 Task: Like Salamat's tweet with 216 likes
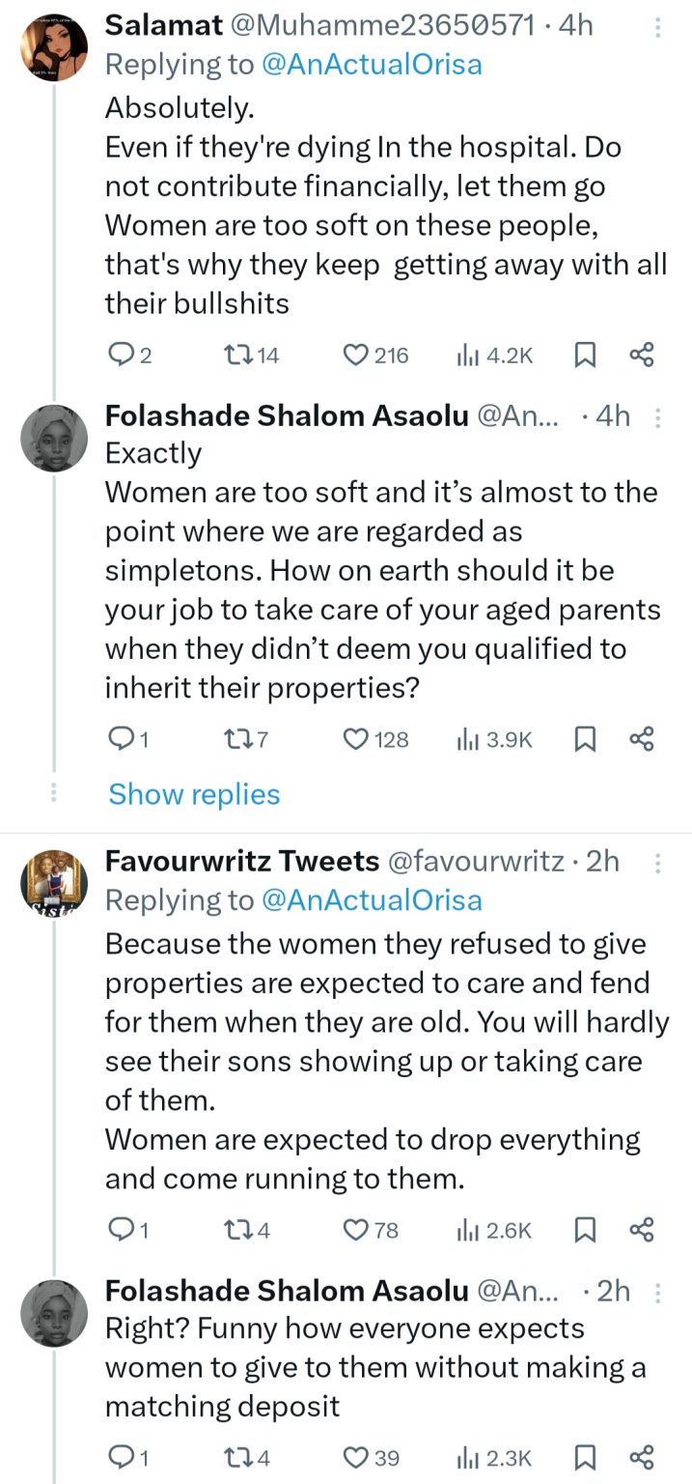coord(357,356)
